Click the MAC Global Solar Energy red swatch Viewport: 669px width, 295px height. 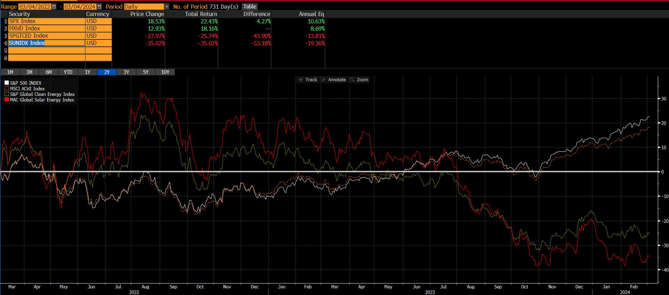7,100
